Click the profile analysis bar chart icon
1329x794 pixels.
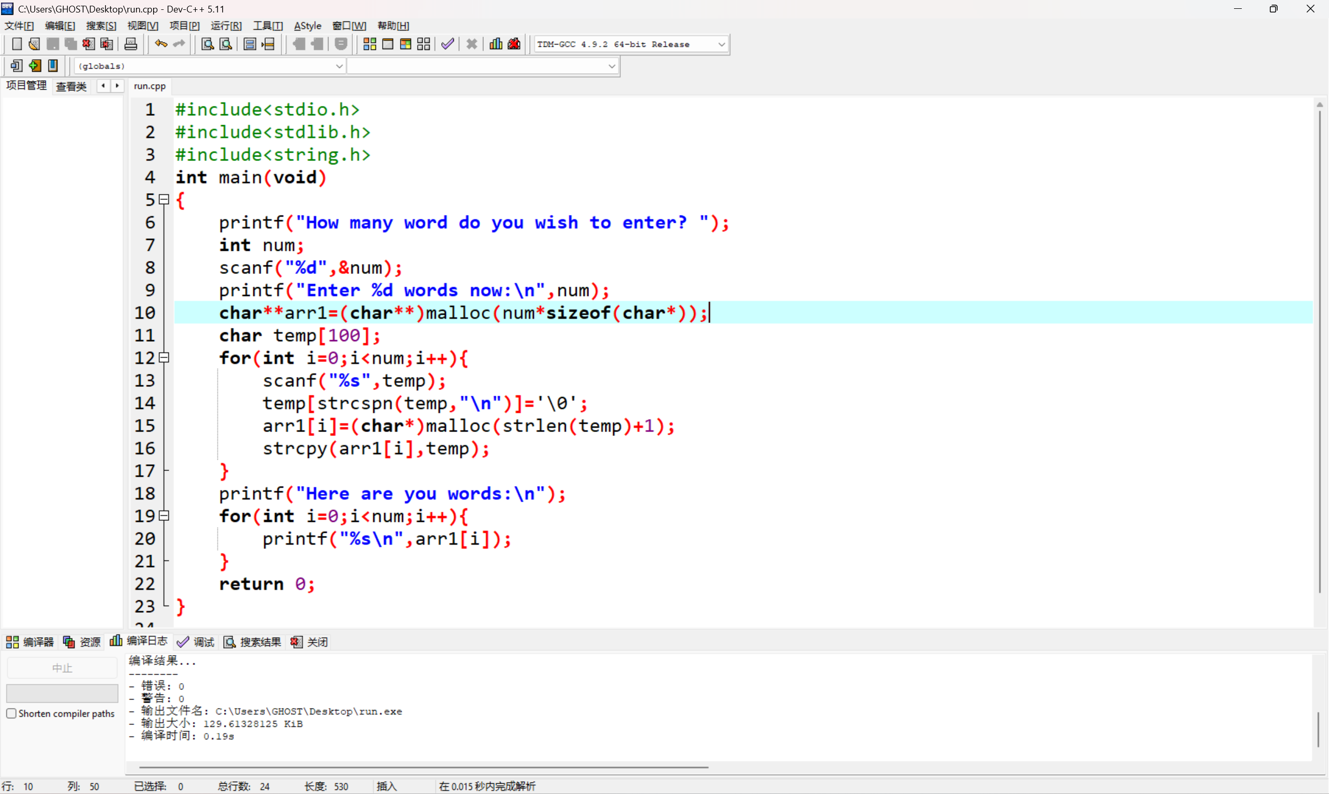click(496, 44)
